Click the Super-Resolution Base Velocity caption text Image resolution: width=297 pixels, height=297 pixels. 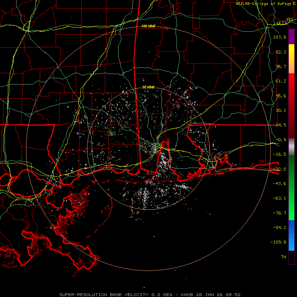pos(150,295)
